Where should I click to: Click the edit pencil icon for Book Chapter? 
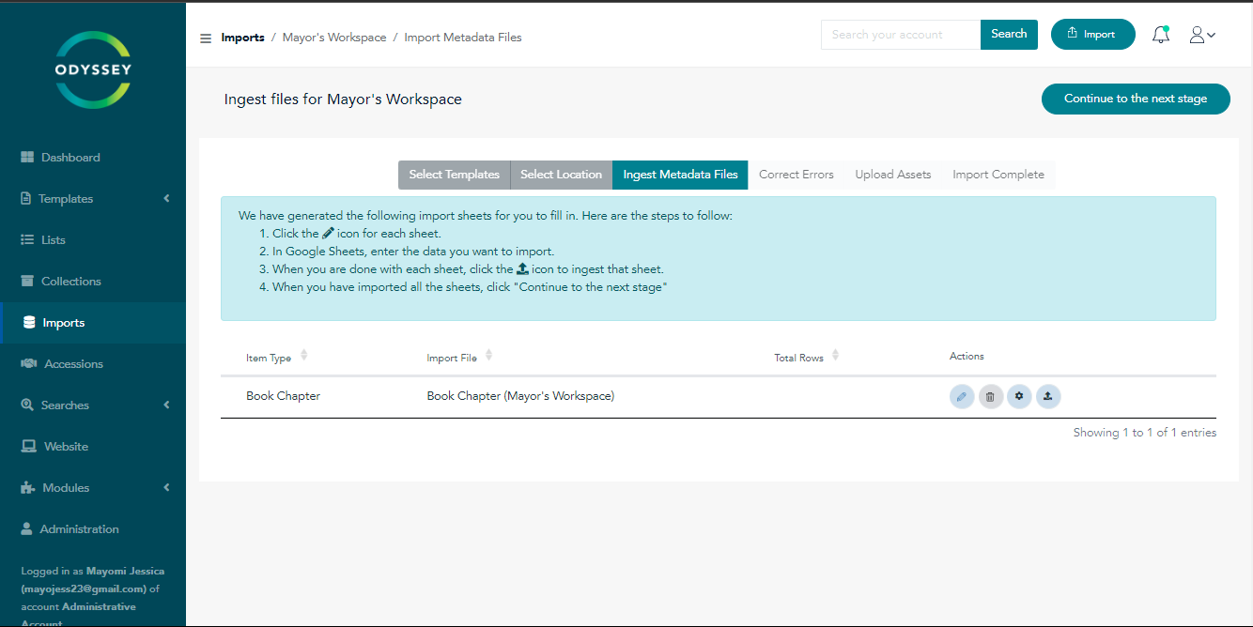[x=962, y=397]
